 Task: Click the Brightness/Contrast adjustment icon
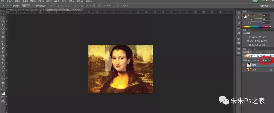tap(250, 37)
